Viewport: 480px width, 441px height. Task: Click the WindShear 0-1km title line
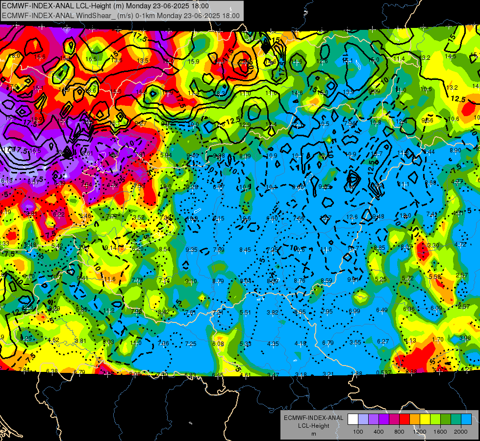point(121,16)
